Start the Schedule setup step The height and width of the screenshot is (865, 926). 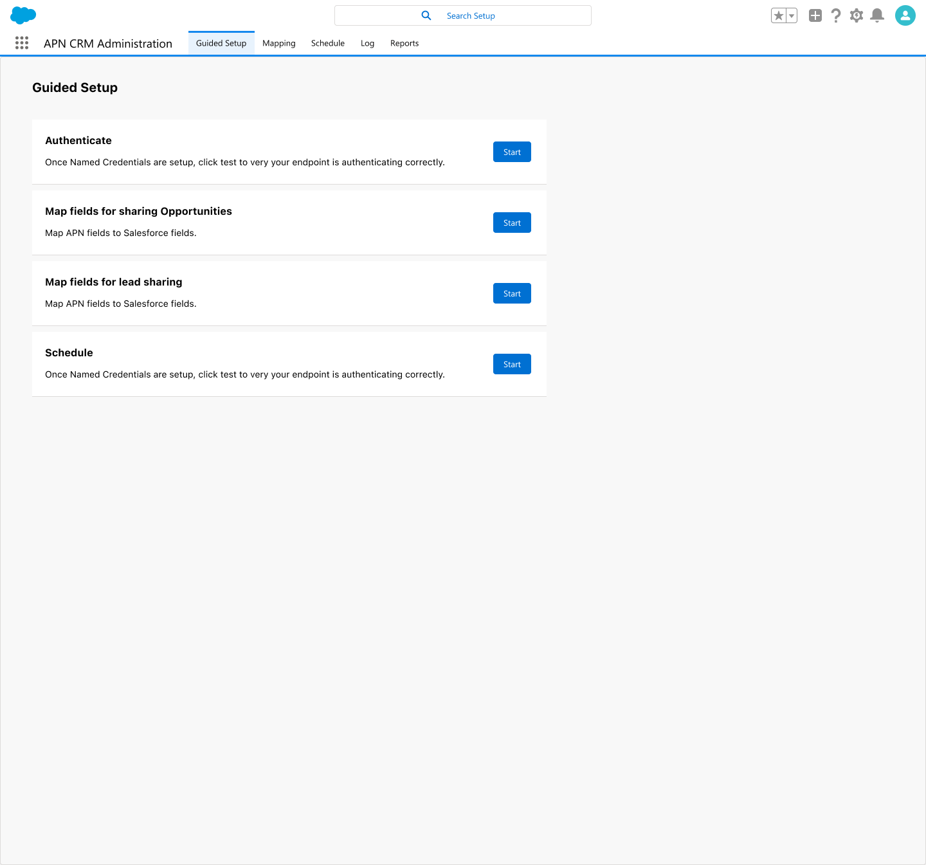(x=512, y=364)
